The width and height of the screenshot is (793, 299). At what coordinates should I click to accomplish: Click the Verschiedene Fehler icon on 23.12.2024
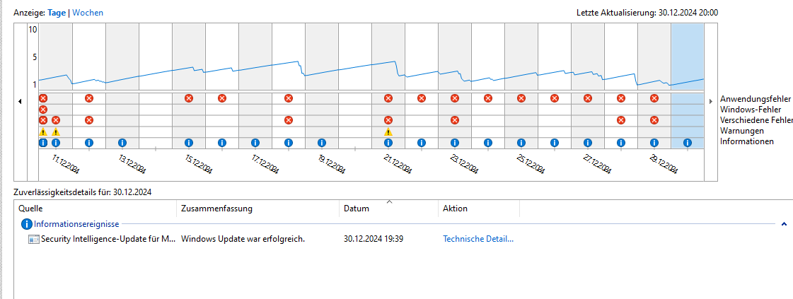(x=454, y=120)
